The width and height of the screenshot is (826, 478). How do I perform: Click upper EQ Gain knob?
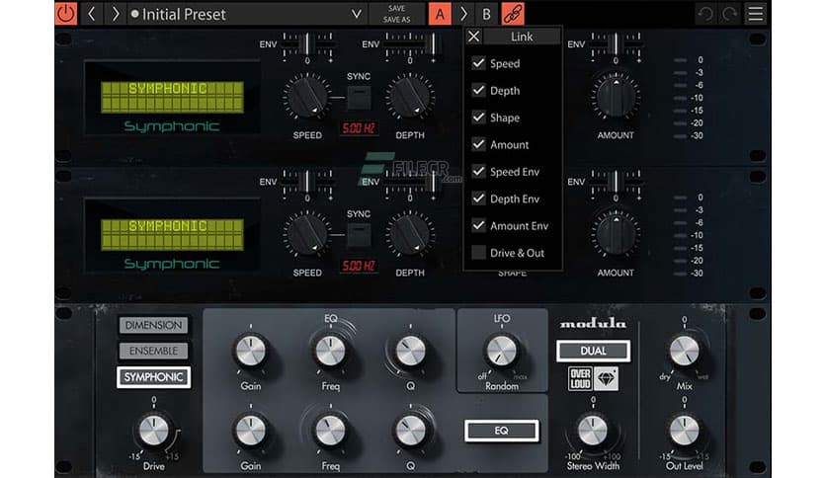251,352
